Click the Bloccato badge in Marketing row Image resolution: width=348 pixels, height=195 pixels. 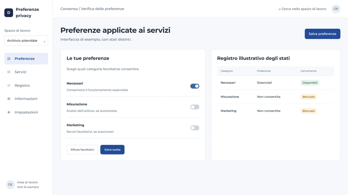(309, 111)
